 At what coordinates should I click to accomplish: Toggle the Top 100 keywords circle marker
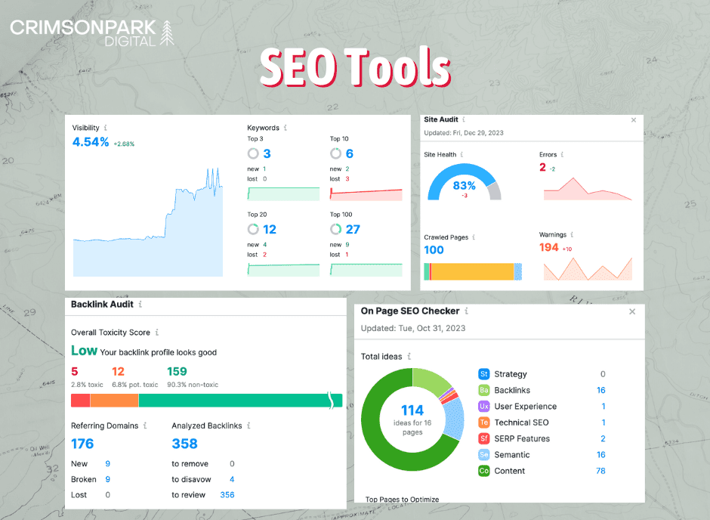pos(336,228)
